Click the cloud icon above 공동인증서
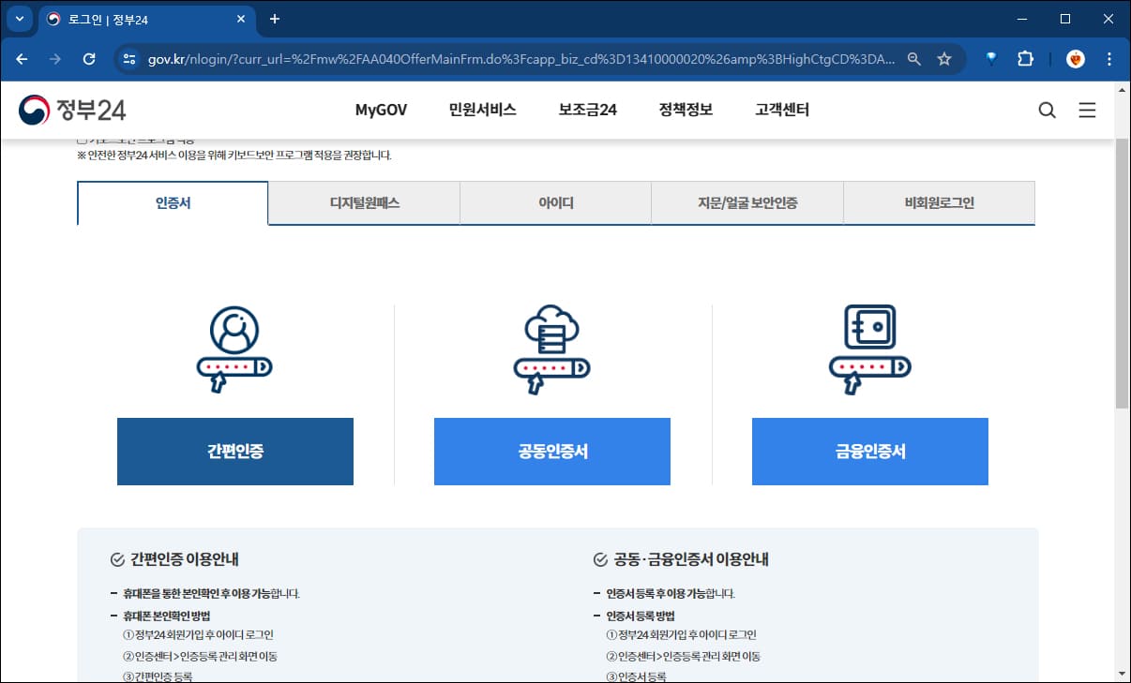The width and height of the screenshot is (1131, 683). coord(551,347)
